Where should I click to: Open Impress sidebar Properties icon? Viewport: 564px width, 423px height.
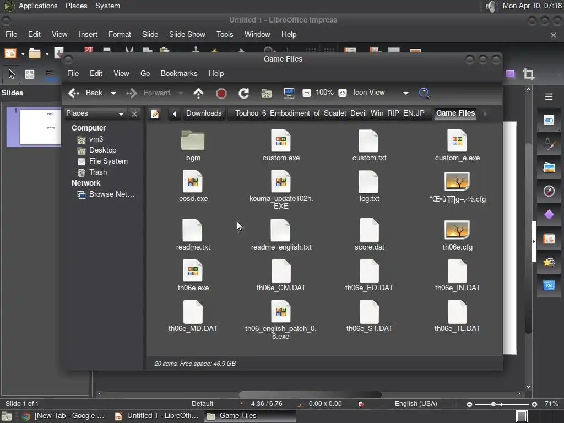coord(549,121)
